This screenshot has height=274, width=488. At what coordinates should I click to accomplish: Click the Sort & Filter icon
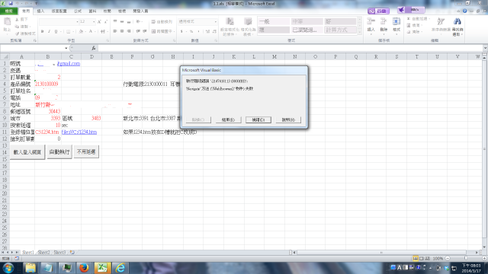tap(441, 22)
